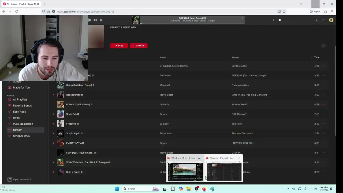Open new tab plus button
Screen dimensions: 343x193
click(x=45, y=4)
